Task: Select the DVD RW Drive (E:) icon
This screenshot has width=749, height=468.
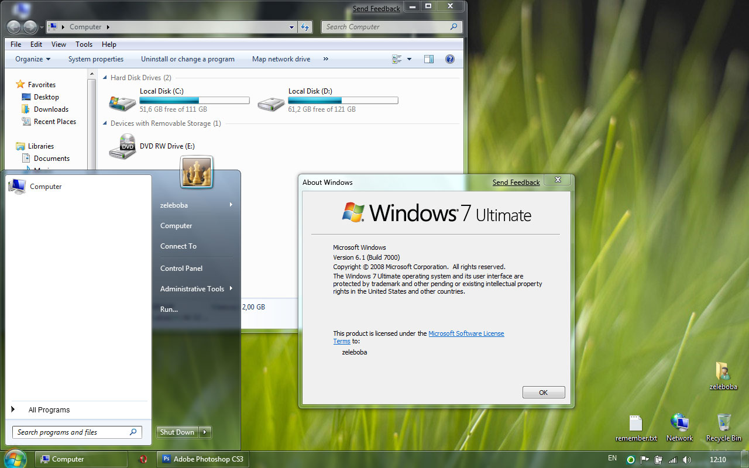Action: point(122,146)
